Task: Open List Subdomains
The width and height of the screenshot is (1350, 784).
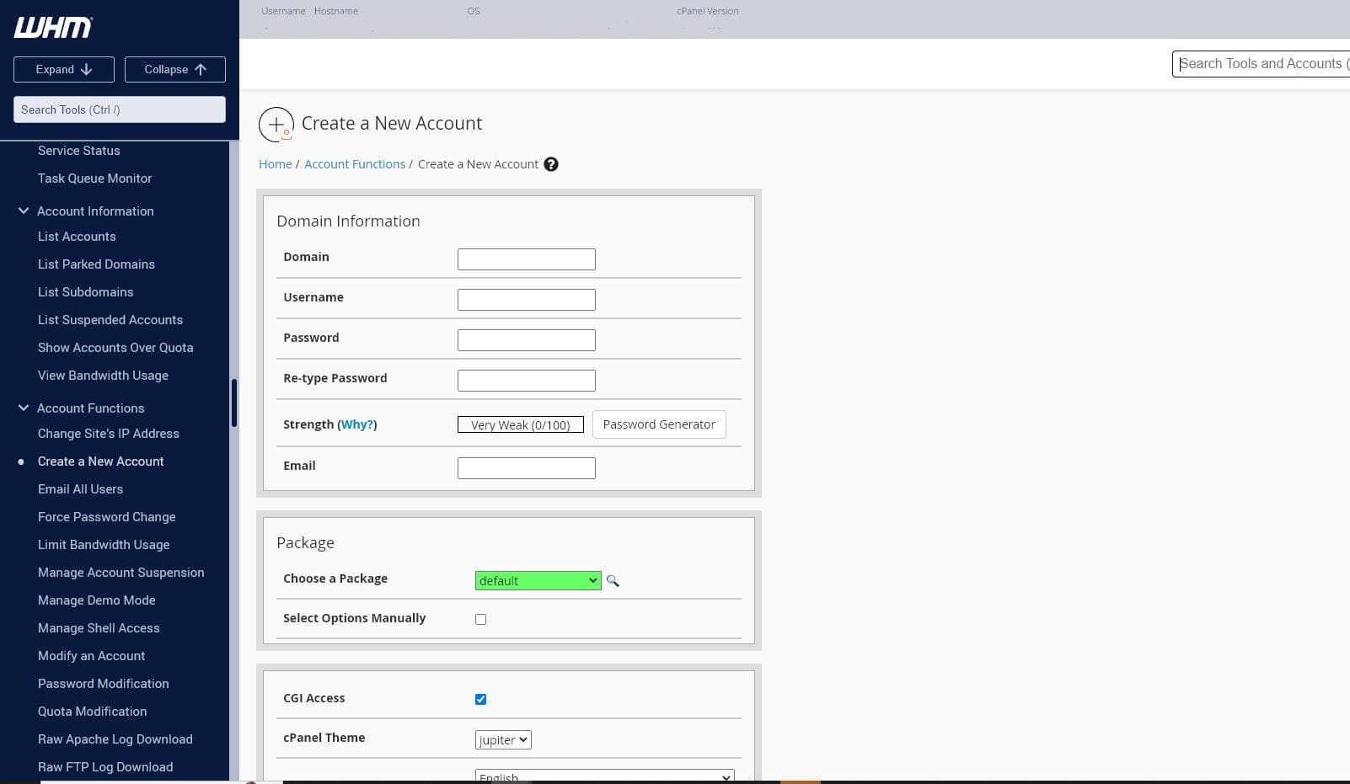Action: coord(86,292)
